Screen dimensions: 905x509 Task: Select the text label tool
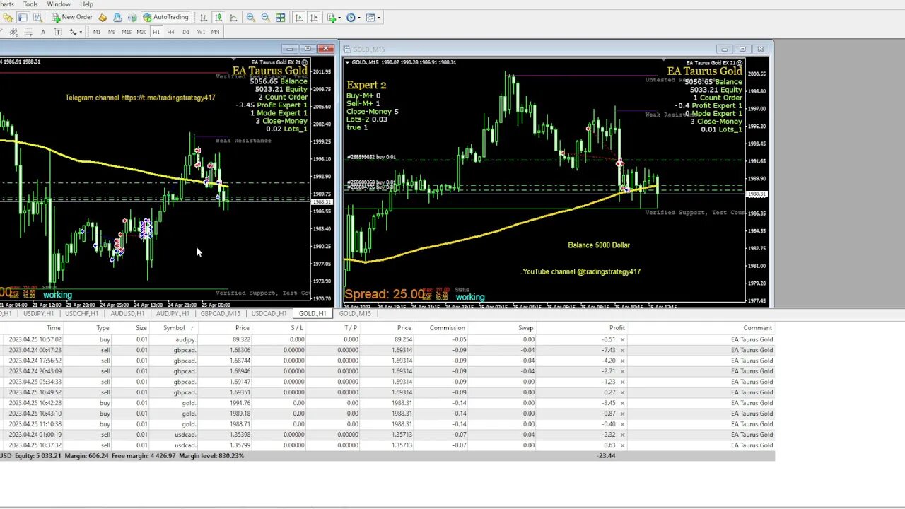coord(58,32)
